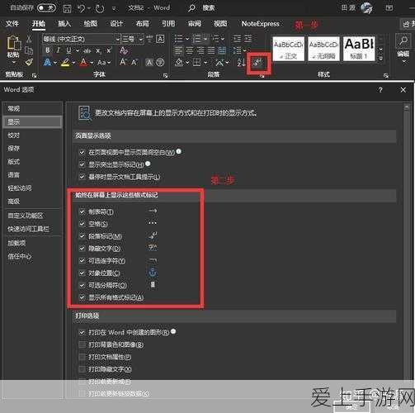Apply strikethrough to text
415x413 pixels.
coord(87,50)
